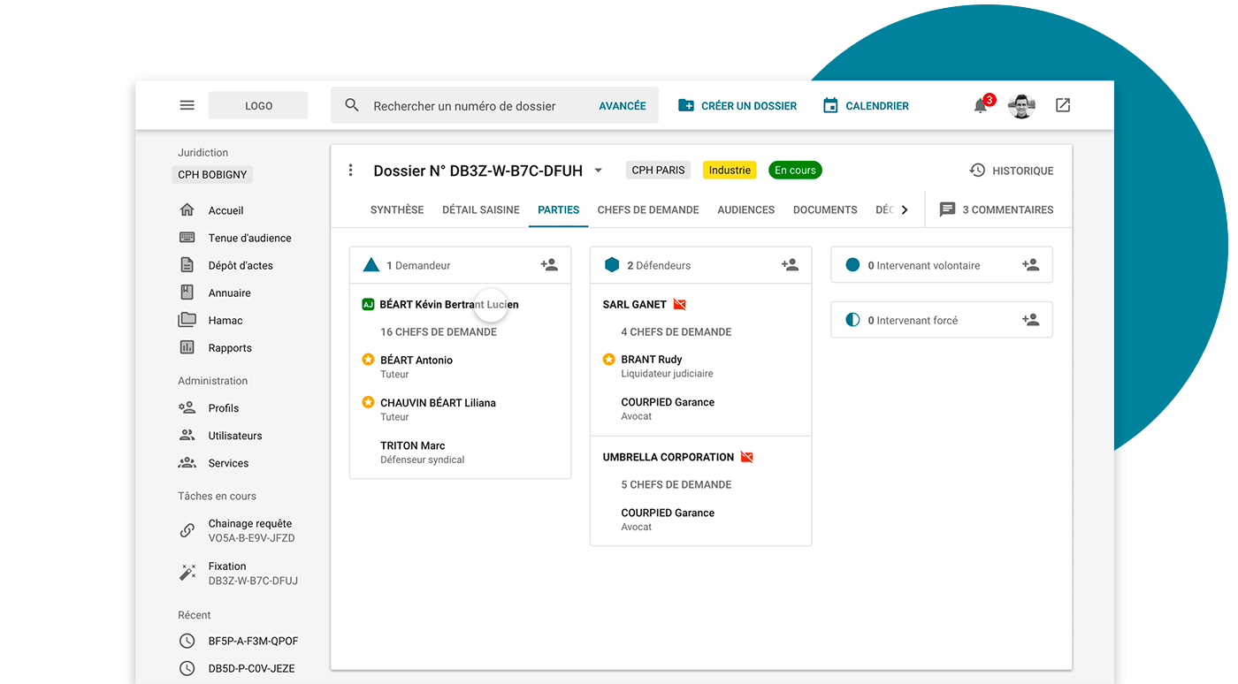Switch to the DOCUMENTS tab

pos(825,209)
